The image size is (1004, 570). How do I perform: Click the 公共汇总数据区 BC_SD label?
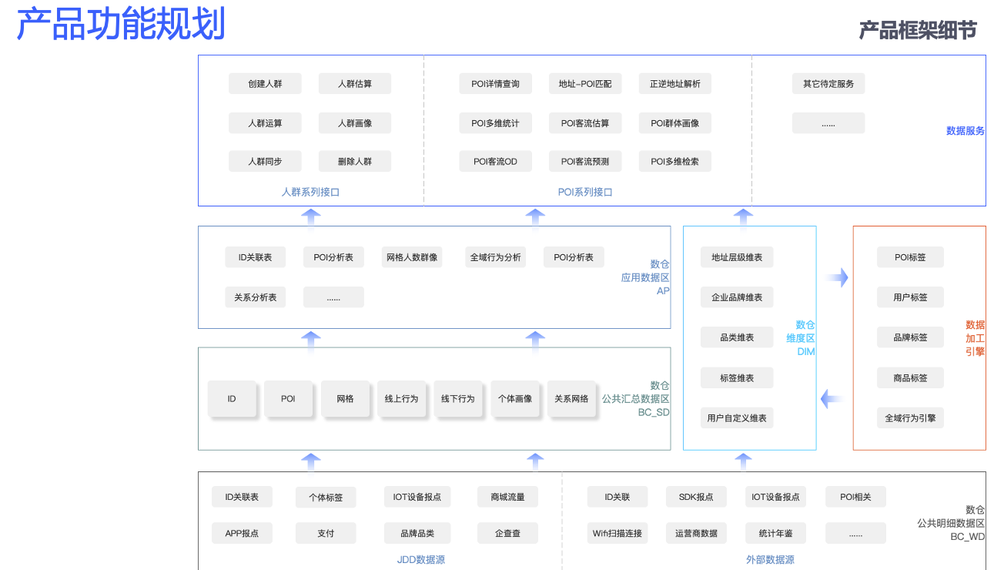[x=636, y=406]
